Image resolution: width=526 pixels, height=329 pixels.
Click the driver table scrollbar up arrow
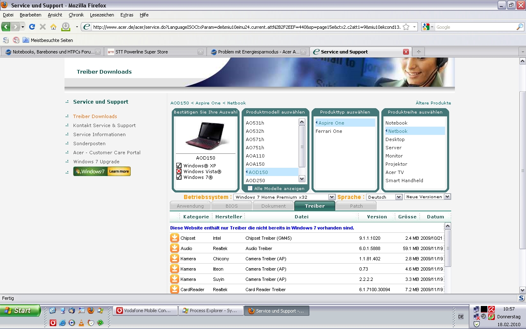[x=448, y=226]
